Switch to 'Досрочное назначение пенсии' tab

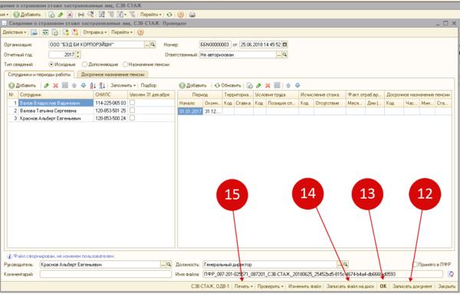(x=113, y=75)
